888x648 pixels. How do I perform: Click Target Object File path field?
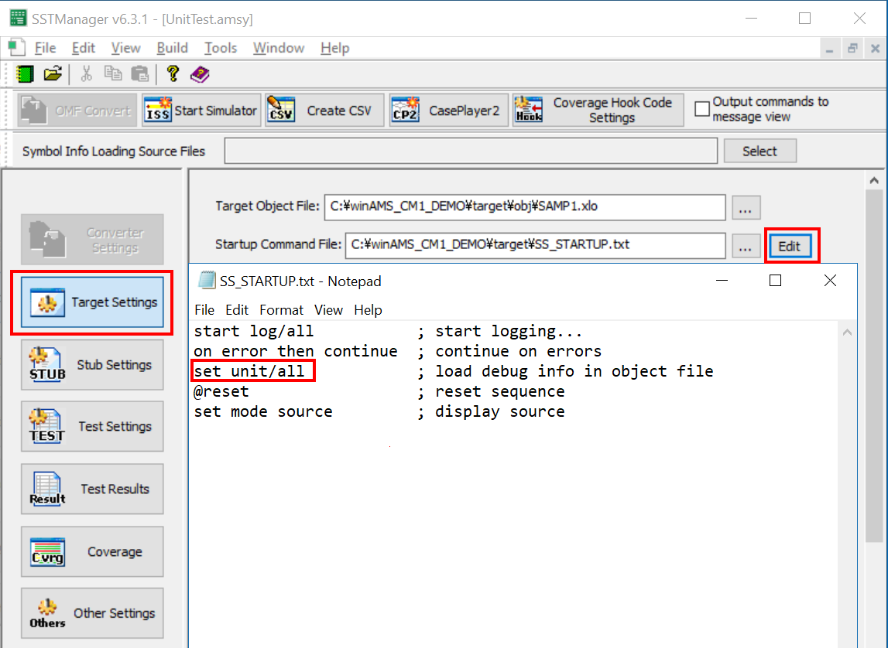pyautogui.click(x=524, y=207)
